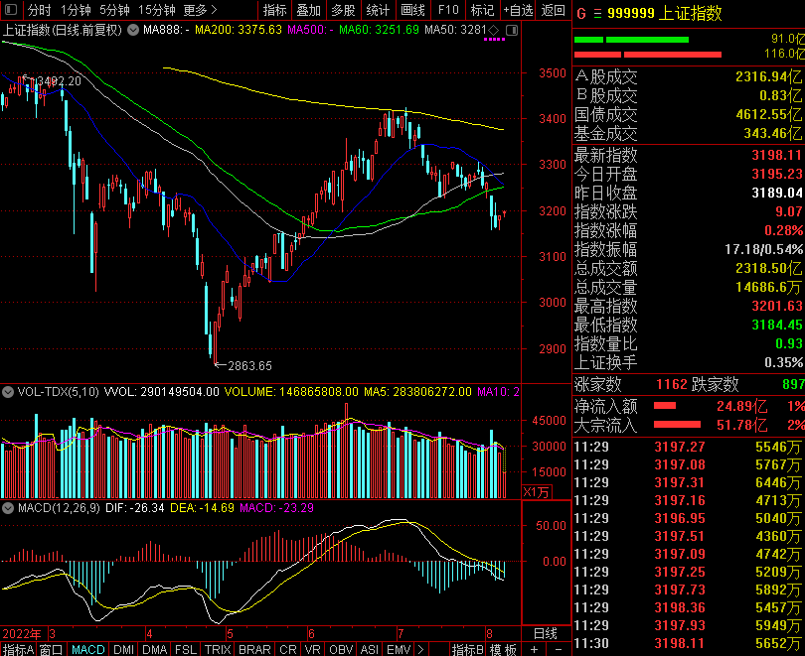Click the 日线 period selector
Viewport: 805px width, 656px height.
pos(546,633)
